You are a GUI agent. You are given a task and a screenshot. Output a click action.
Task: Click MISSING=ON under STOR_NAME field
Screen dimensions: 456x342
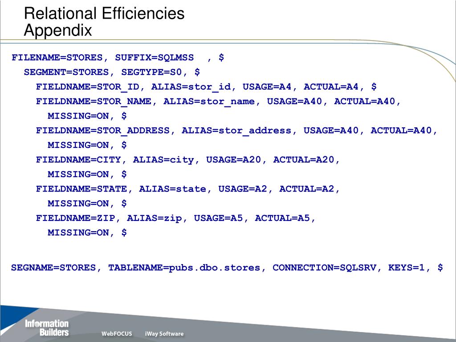87,116
